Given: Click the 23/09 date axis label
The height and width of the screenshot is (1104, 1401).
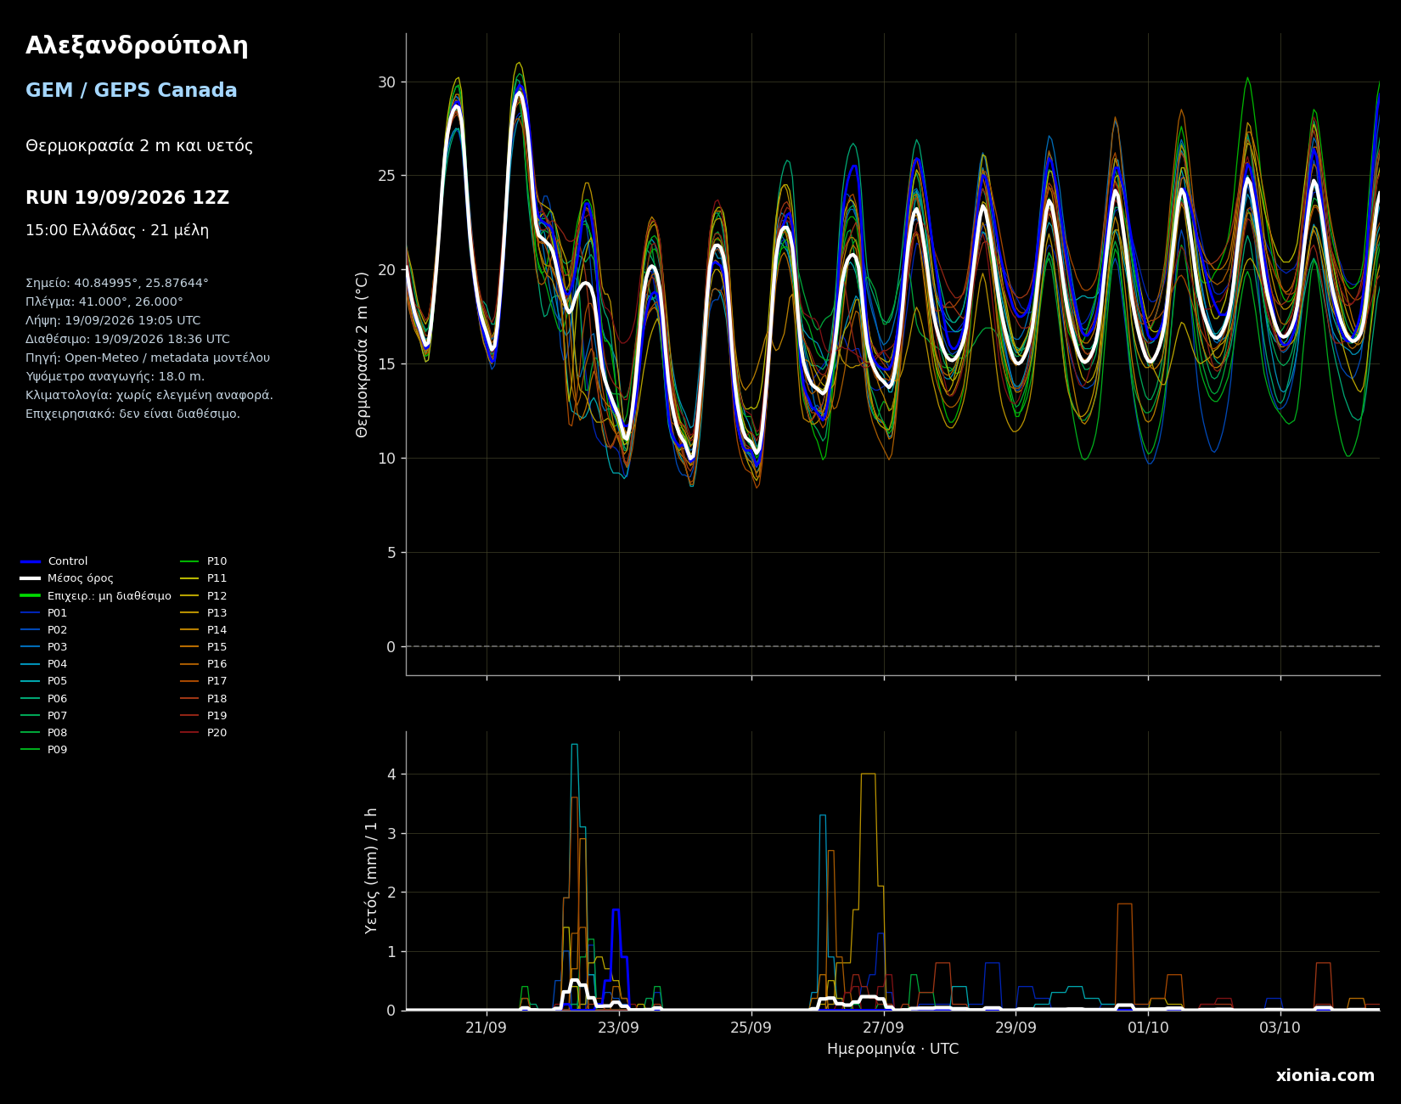Looking at the screenshot, I should 619,1028.
